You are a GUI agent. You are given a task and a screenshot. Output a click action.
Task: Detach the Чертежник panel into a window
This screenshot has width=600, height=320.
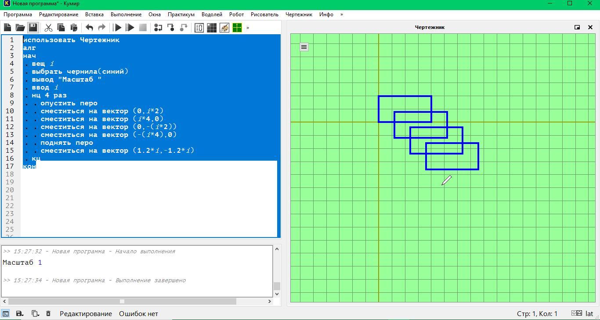tap(577, 27)
